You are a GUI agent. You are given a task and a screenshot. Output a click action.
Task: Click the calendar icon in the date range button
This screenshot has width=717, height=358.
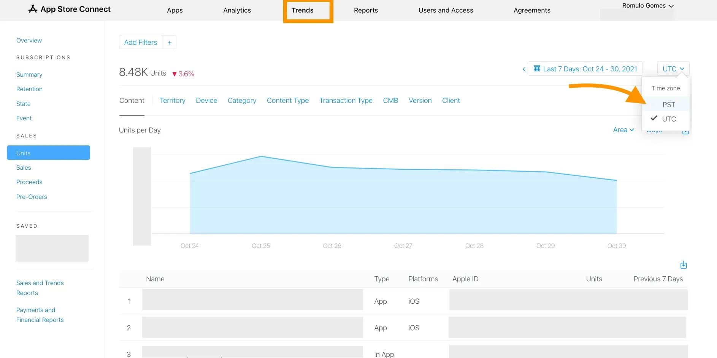tap(537, 68)
